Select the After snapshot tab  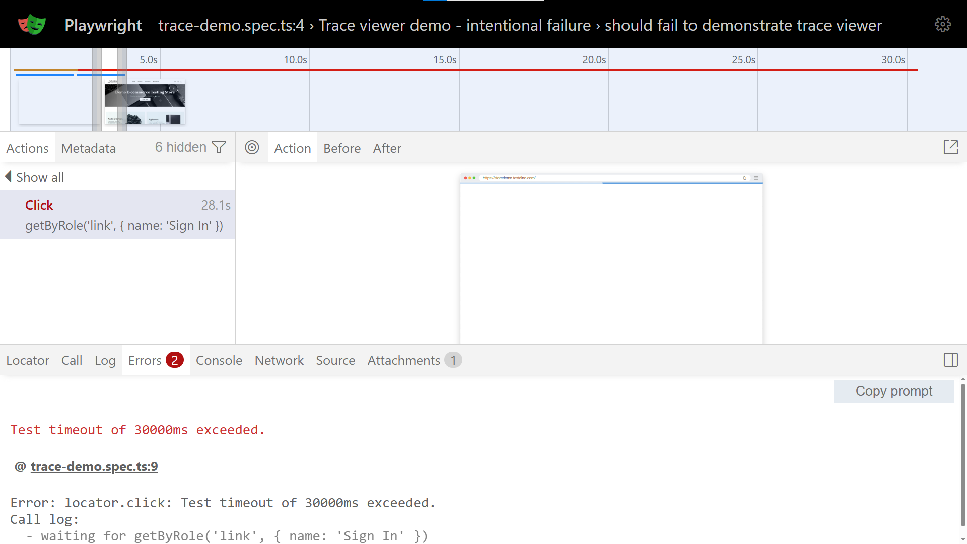[x=387, y=148]
